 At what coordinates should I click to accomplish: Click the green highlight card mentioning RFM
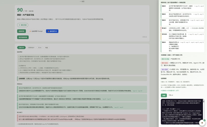[x=82, y=98]
